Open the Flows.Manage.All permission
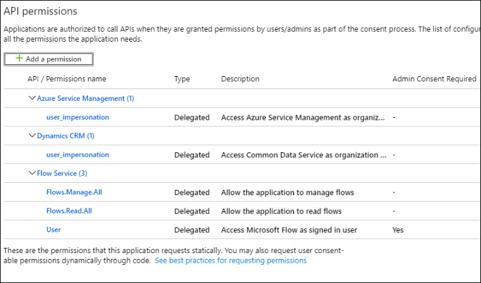Viewport: 481px width, 283px height. pyautogui.click(x=74, y=192)
